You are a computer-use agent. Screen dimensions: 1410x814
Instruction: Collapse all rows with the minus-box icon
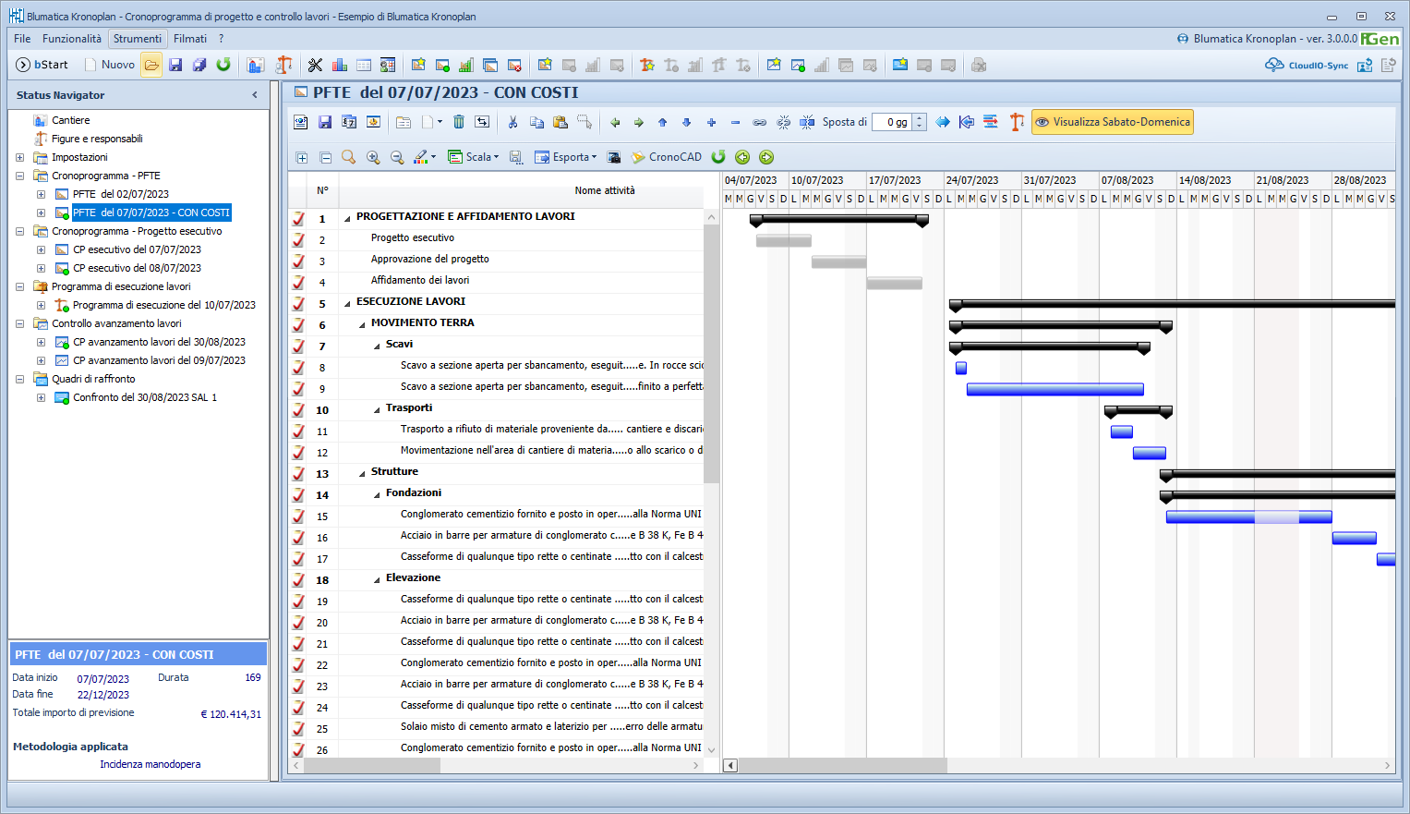click(325, 157)
